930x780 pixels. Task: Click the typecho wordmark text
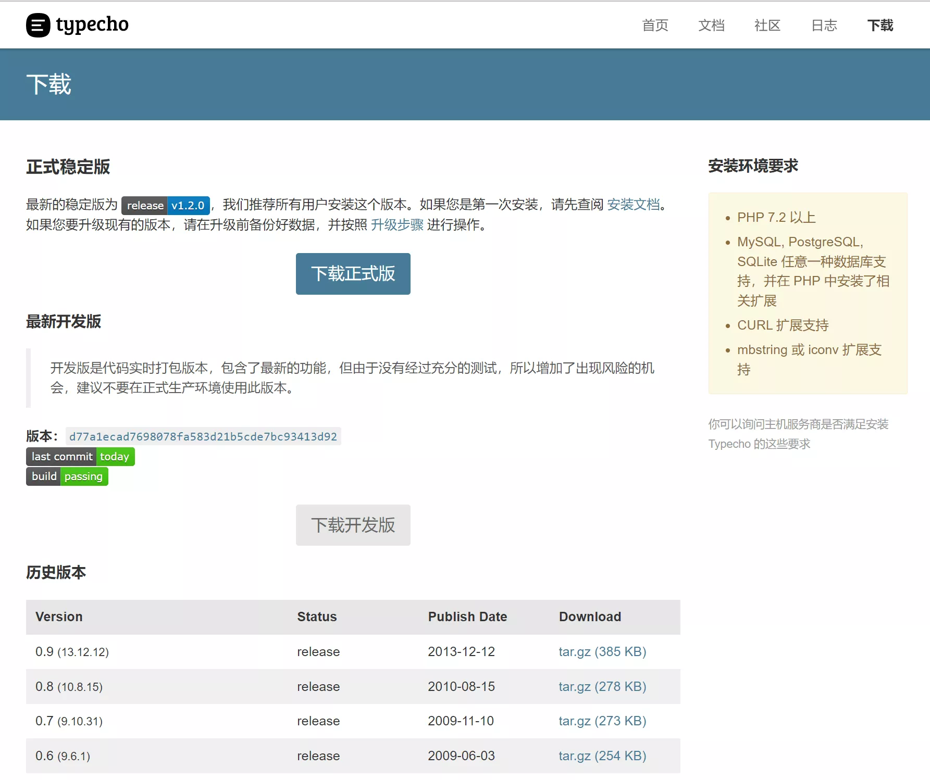(x=92, y=24)
